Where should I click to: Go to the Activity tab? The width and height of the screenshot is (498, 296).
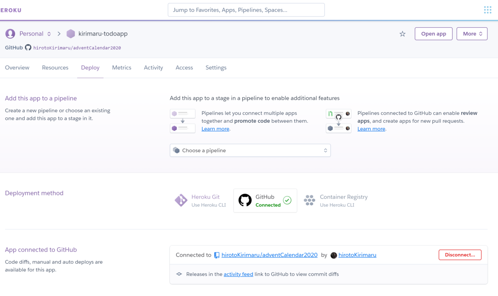(x=154, y=68)
